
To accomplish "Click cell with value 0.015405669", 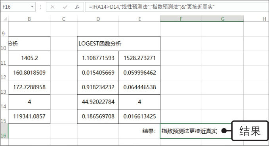I will (x=98, y=73).
